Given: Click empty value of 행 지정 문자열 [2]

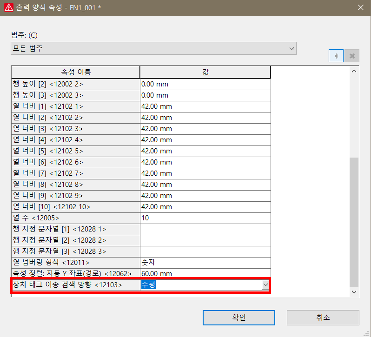Looking at the screenshot, I should pos(205,240).
